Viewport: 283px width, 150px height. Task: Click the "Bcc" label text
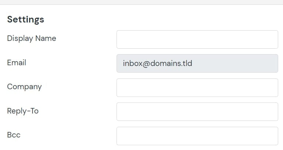click(14, 135)
